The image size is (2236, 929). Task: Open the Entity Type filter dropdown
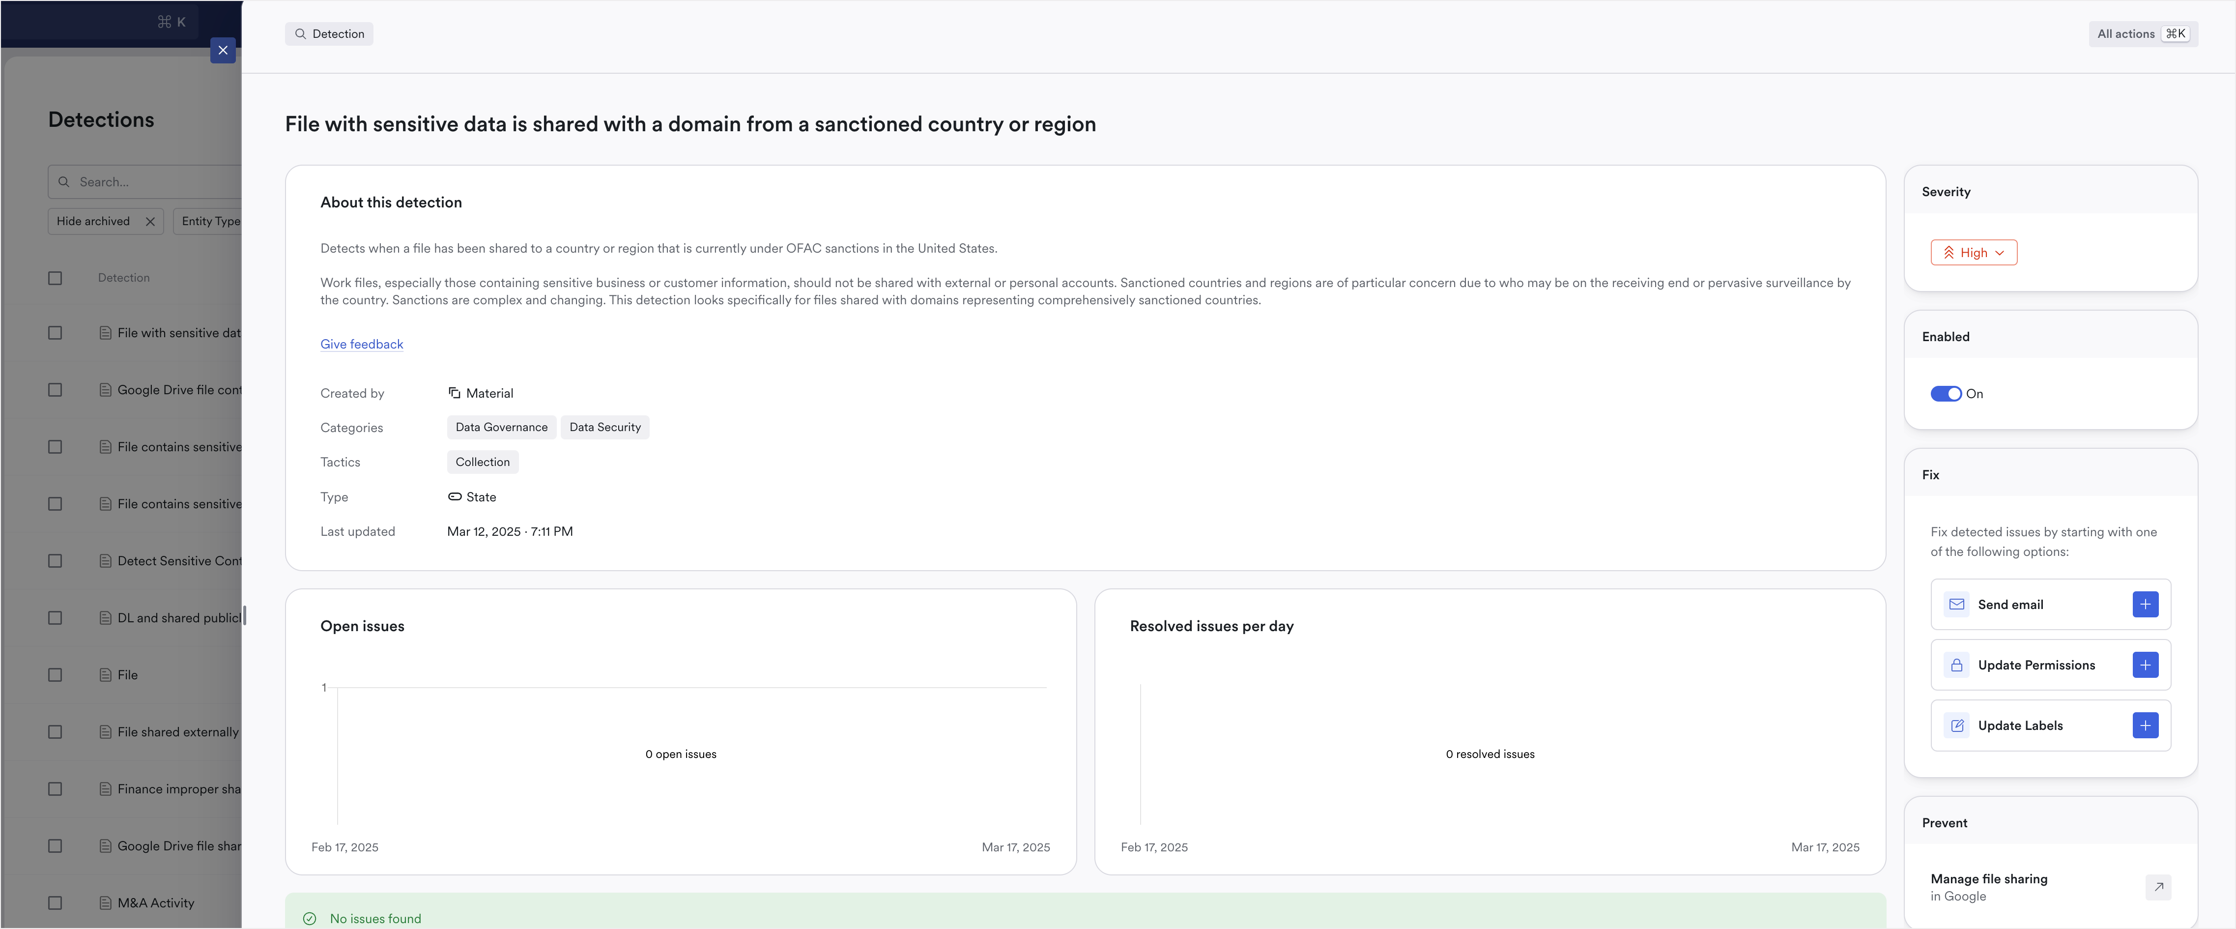pyautogui.click(x=208, y=221)
